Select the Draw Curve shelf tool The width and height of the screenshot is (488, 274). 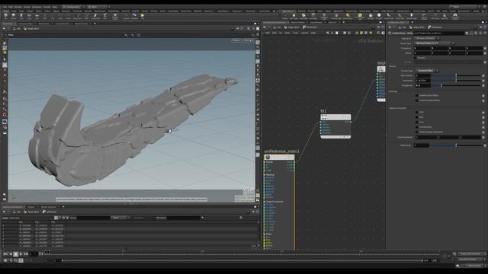point(78,16)
